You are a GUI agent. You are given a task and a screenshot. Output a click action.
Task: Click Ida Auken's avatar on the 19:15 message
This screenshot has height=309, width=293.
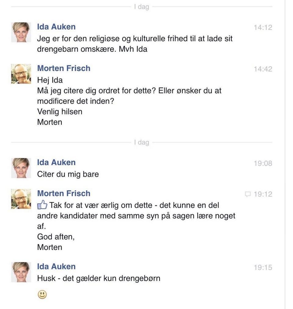tap(21, 272)
